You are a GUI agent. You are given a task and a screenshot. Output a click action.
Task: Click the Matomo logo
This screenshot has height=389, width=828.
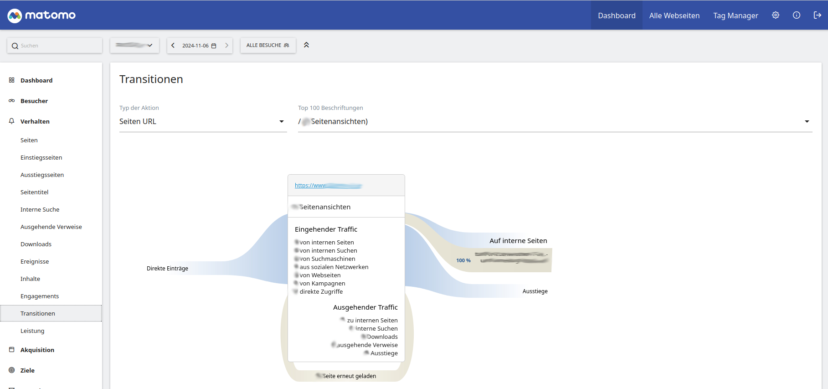click(41, 16)
